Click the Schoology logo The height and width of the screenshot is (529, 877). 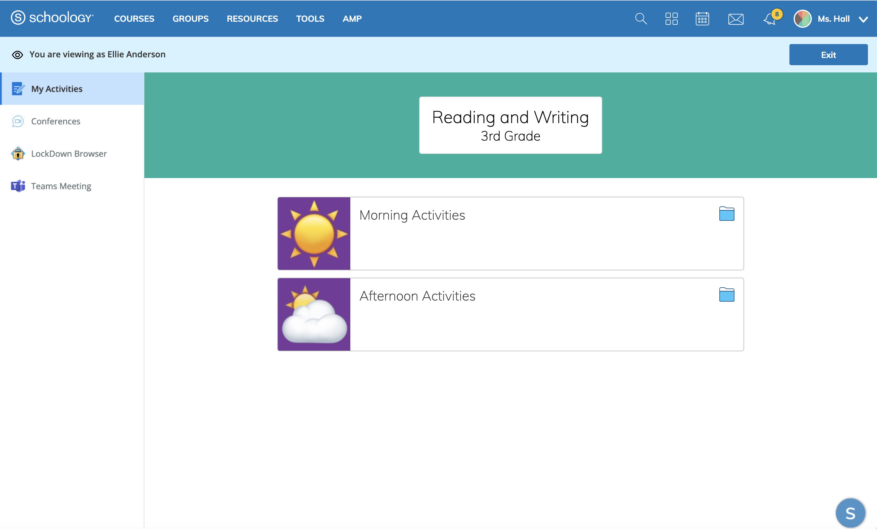(x=52, y=18)
